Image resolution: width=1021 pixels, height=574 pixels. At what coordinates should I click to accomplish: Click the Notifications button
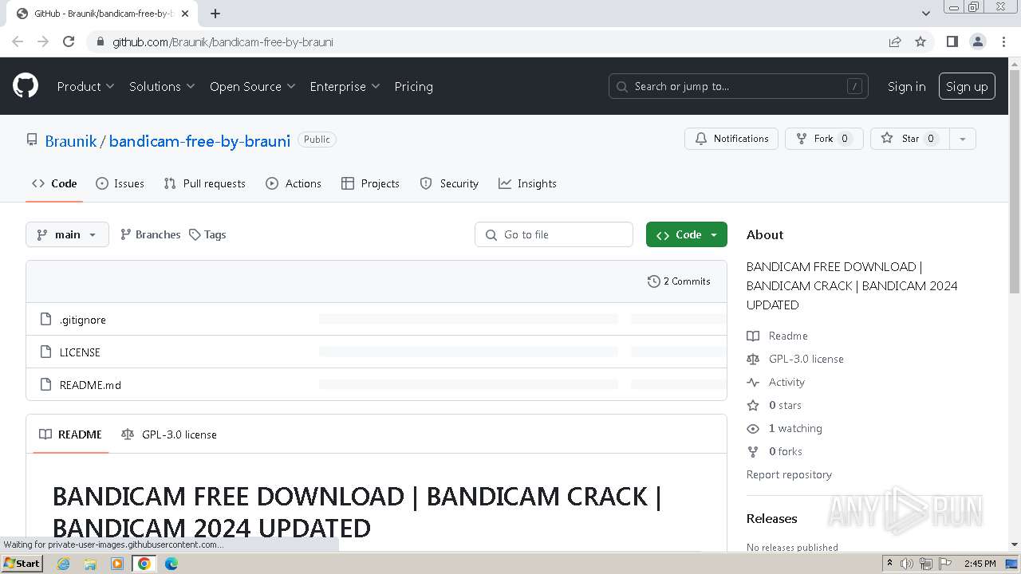(x=731, y=139)
